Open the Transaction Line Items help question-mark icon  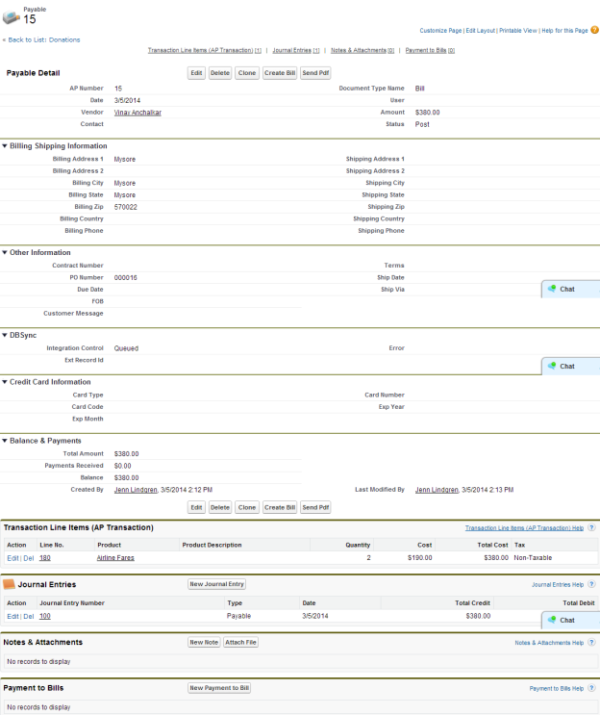coord(591,527)
